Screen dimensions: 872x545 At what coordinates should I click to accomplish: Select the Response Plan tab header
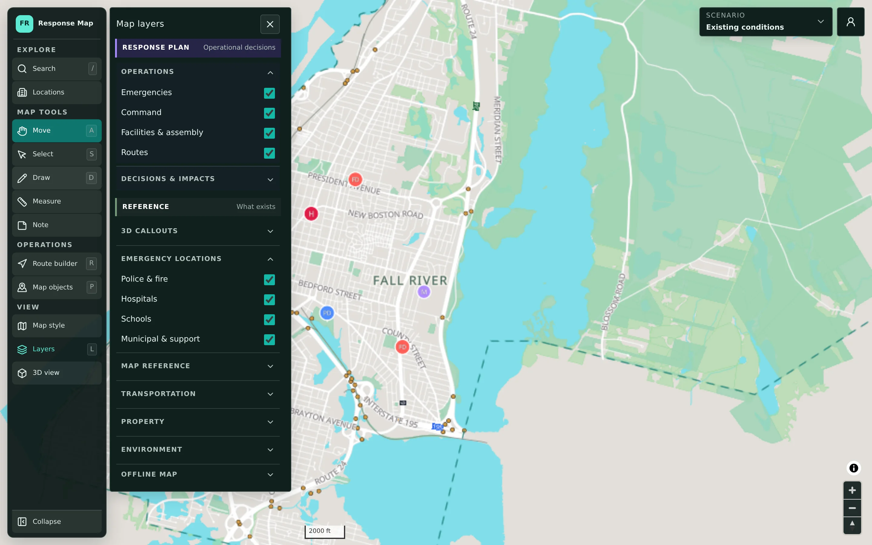198,48
